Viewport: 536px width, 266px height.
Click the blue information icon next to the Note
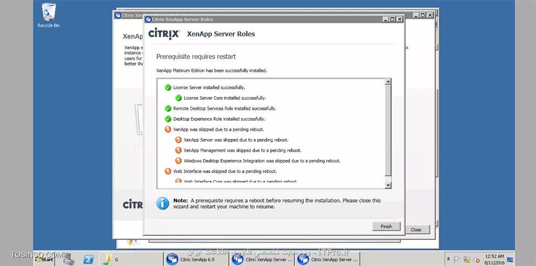point(163,203)
